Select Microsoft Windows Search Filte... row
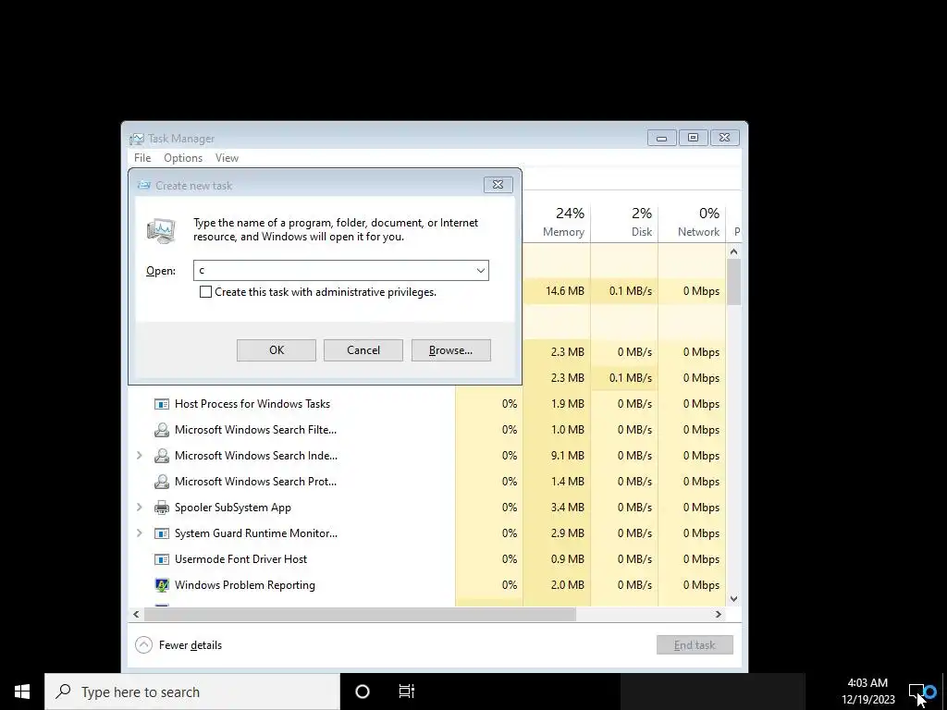The image size is (947, 710). pos(427,430)
